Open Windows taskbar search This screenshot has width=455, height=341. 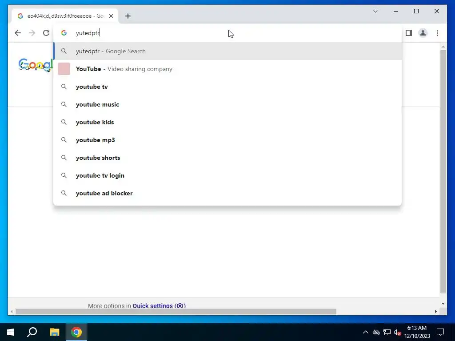tap(32, 332)
